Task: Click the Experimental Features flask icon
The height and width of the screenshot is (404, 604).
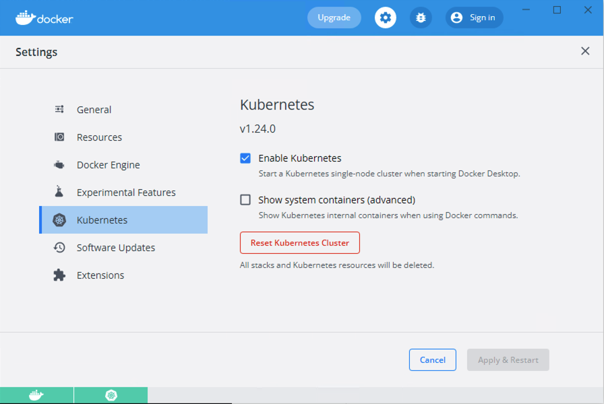Action: 59,193
